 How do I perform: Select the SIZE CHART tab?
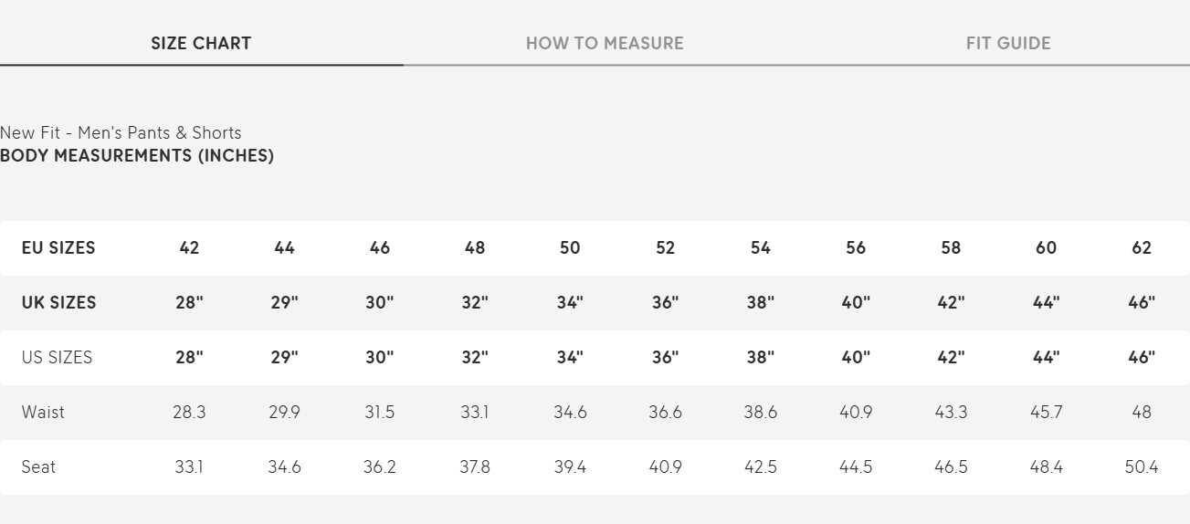coord(201,43)
